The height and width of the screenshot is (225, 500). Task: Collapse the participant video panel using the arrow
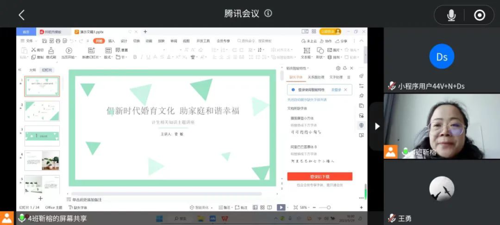click(x=377, y=126)
